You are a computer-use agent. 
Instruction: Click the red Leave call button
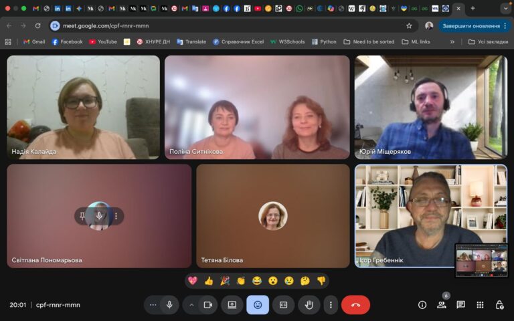click(355, 305)
